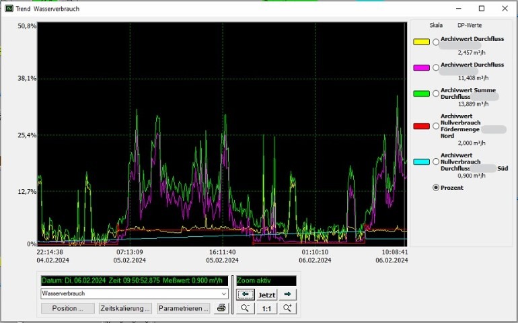Expand the Wasserverbrauch trend dropdown
The height and width of the screenshot is (323, 518).
(223, 293)
